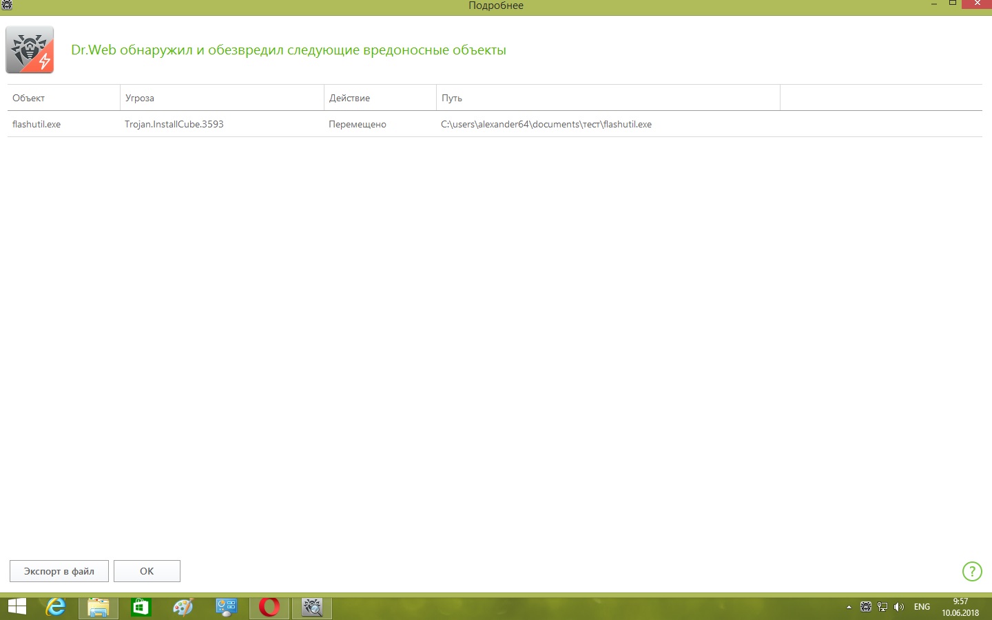Select the Dr.Web scanner taskbar icon
Image resolution: width=992 pixels, height=620 pixels.
click(x=312, y=607)
